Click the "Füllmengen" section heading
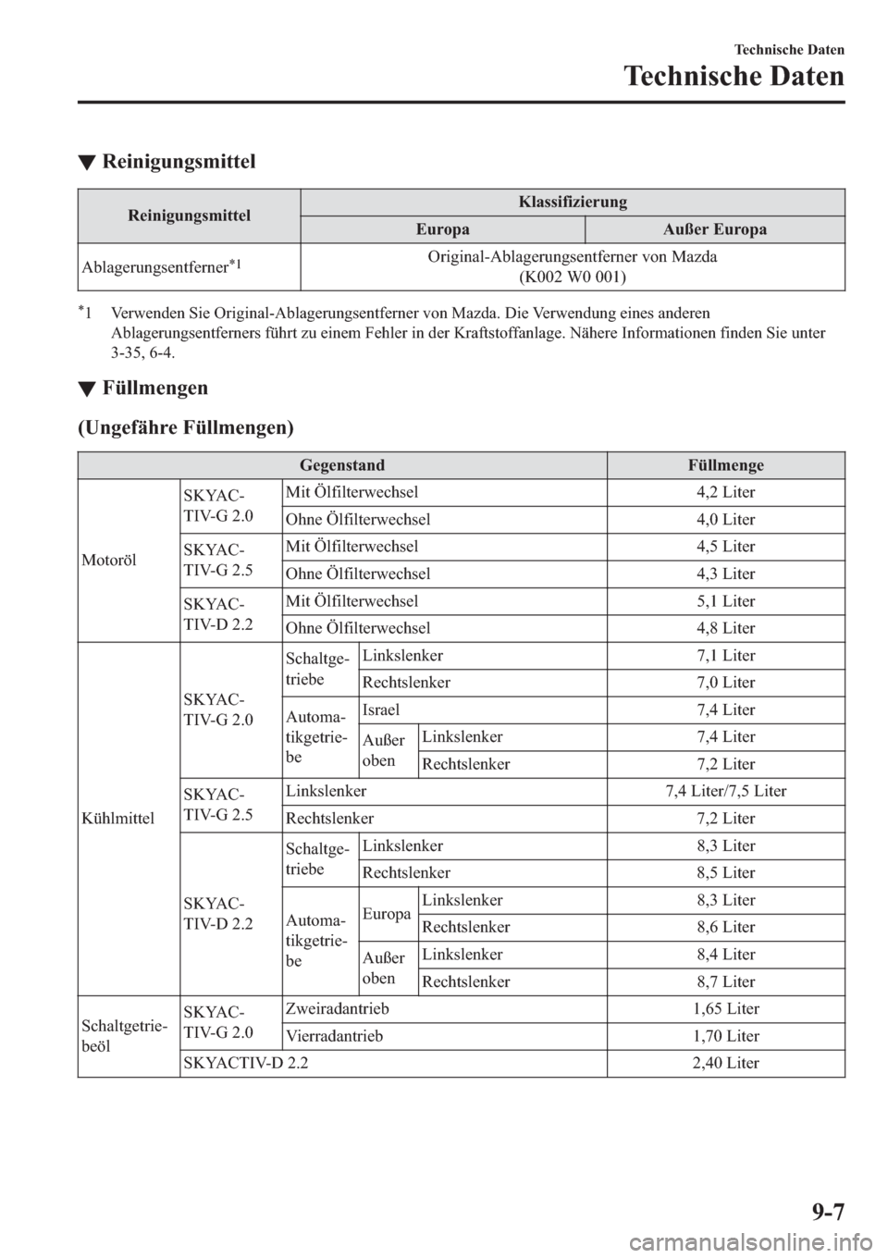Viewport: 888px width, 1258px height. click(x=154, y=388)
